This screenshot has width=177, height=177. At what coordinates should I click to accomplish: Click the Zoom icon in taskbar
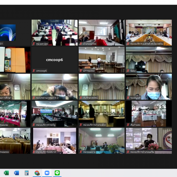tap(47, 173)
